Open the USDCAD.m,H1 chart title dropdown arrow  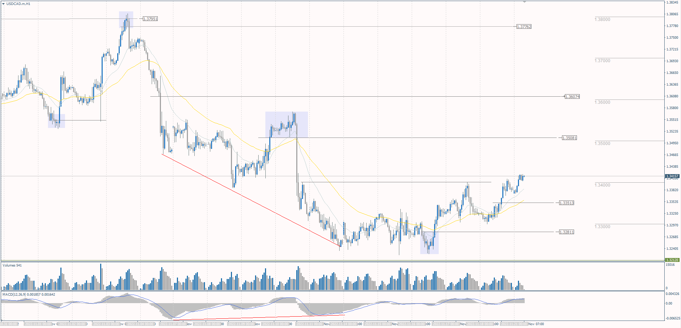click(x=4, y=4)
